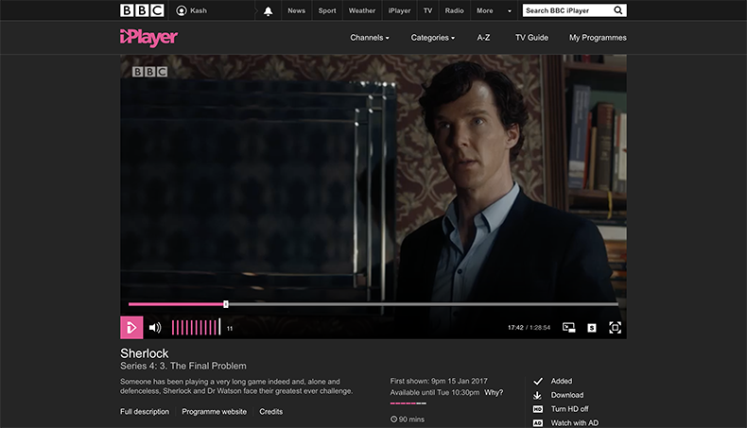Adjust the pink volume bar slider
Image resolution: width=747 pixels, height=428 pixels.
196,328
